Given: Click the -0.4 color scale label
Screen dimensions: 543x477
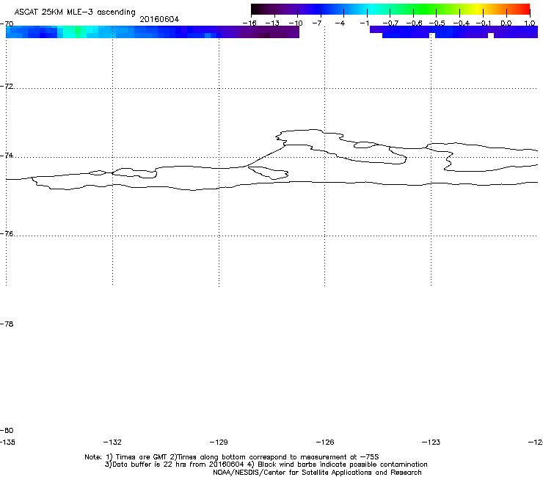Looking at the screenshot, I should click(462, 23).
